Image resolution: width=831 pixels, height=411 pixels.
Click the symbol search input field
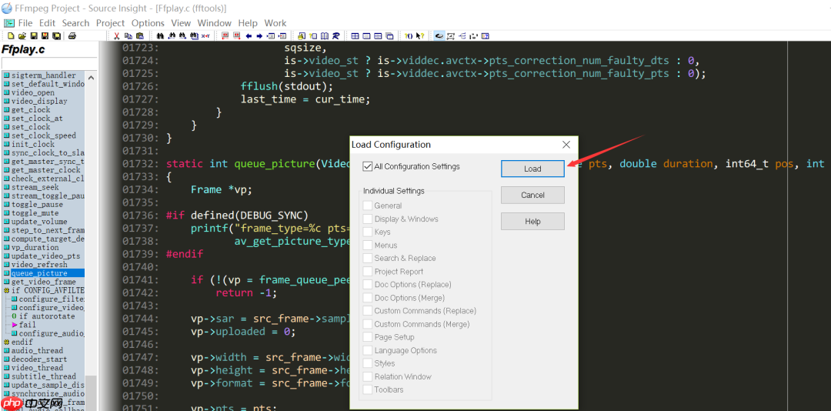coord(49,63)
